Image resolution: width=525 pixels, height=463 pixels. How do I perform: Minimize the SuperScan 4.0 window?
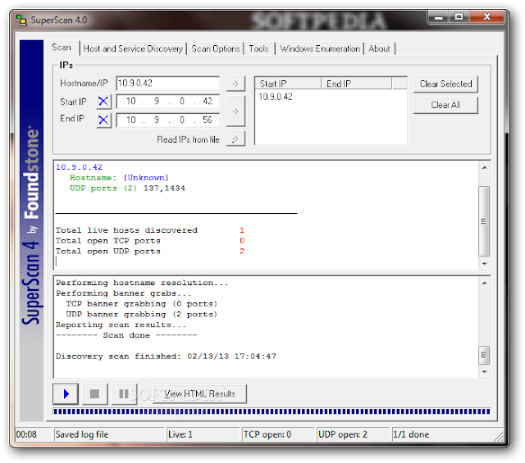coord(439,17)
